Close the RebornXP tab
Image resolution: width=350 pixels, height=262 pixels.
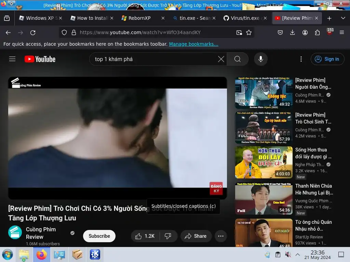pyautogui.click(x=163, y=18)
